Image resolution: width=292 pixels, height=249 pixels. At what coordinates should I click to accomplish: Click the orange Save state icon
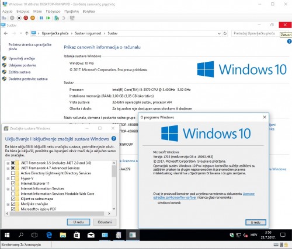coord(33,18)
